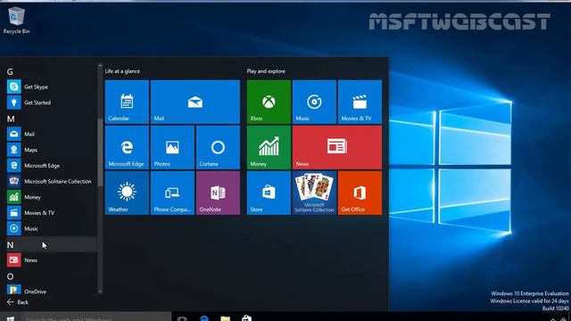This screenshot has height=321, width=571.
Task: Open the Photos tile
Action: (172, 147)
